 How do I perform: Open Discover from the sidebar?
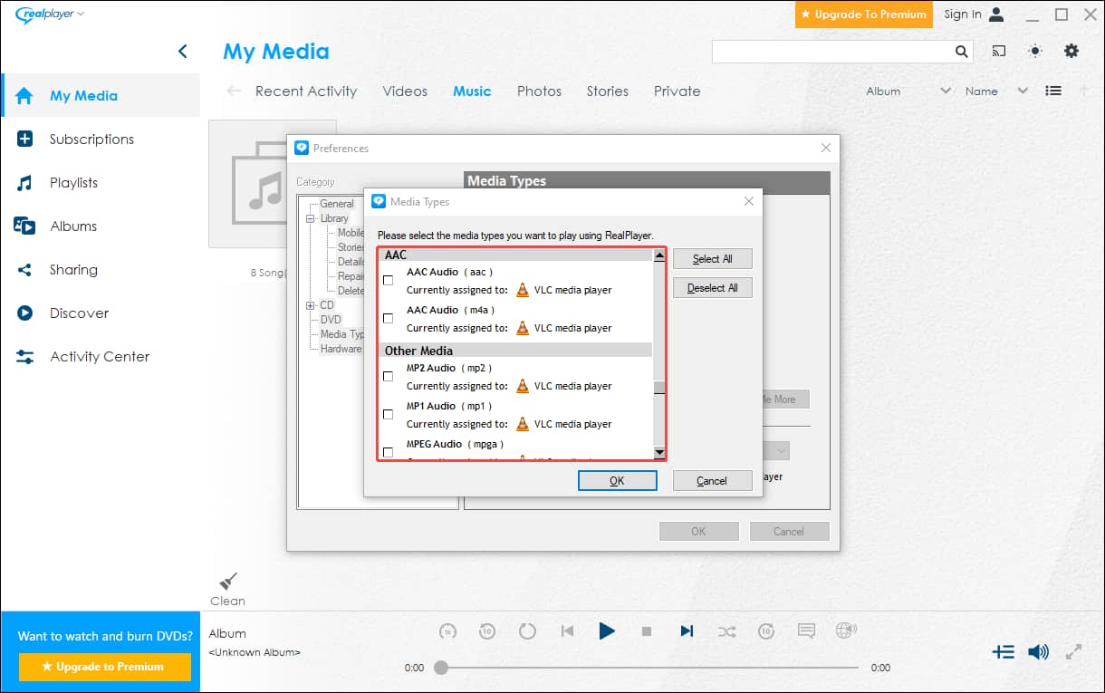pyautogui.click(x=23, y=313)
